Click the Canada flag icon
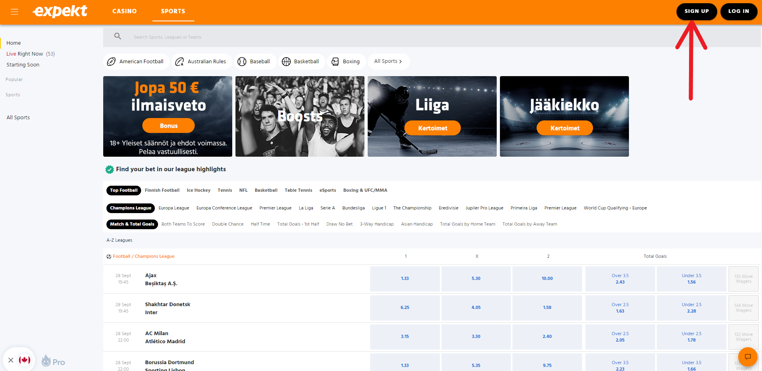 click(25, 360)
